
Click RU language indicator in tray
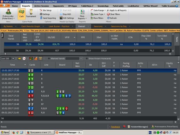pyautogui.click(x=150, y=132)
